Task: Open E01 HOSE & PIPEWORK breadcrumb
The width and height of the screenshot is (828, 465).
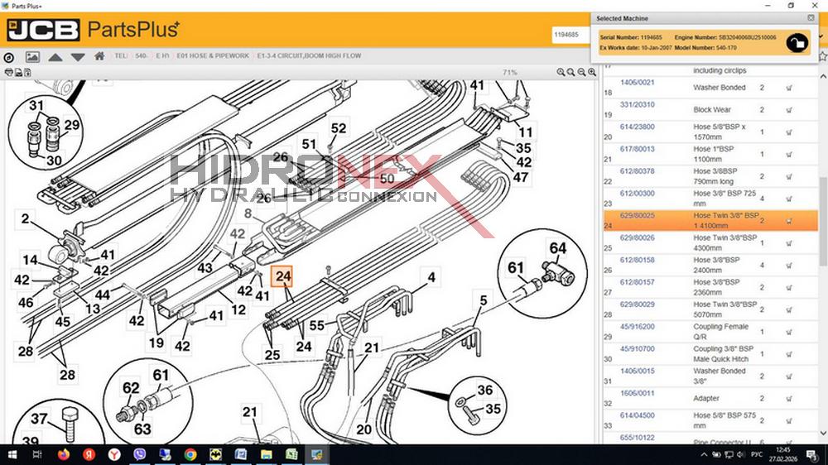Action: [213, 56]
